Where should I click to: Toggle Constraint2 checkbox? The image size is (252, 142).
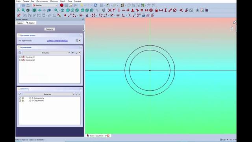click(20, 60)
